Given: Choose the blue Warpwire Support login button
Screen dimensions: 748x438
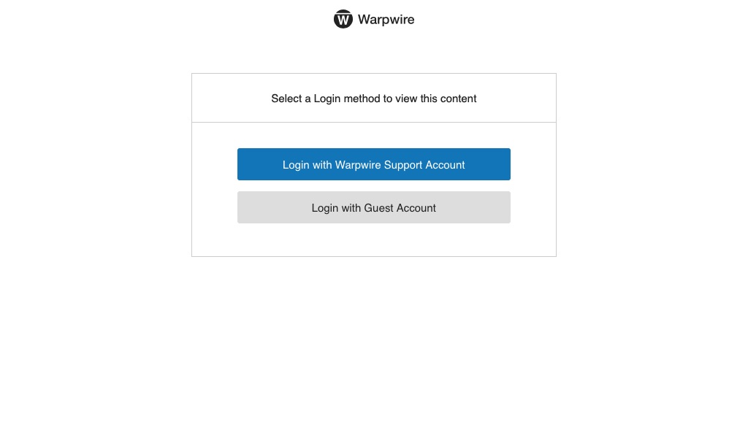Looking at the screenshot, I should point(373,164).
